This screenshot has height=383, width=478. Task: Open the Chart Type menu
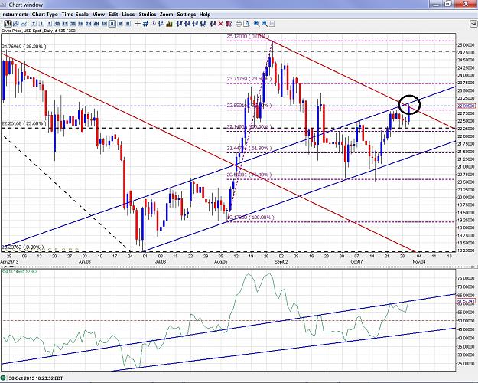pos(45,15)
